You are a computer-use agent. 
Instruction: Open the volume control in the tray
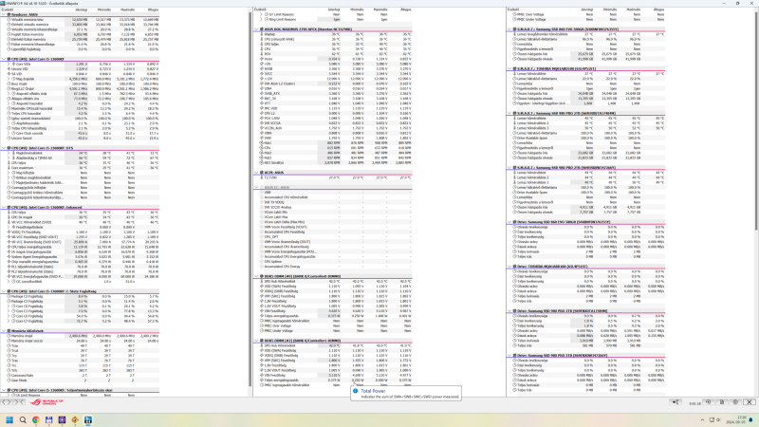[718, 419]
